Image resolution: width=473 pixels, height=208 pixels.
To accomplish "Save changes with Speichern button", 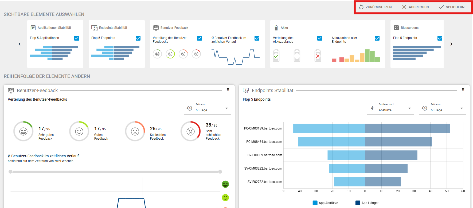I will (452, 7).
